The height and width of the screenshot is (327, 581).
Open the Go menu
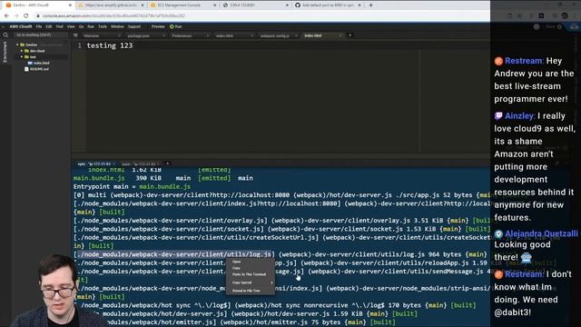(81, 26)
